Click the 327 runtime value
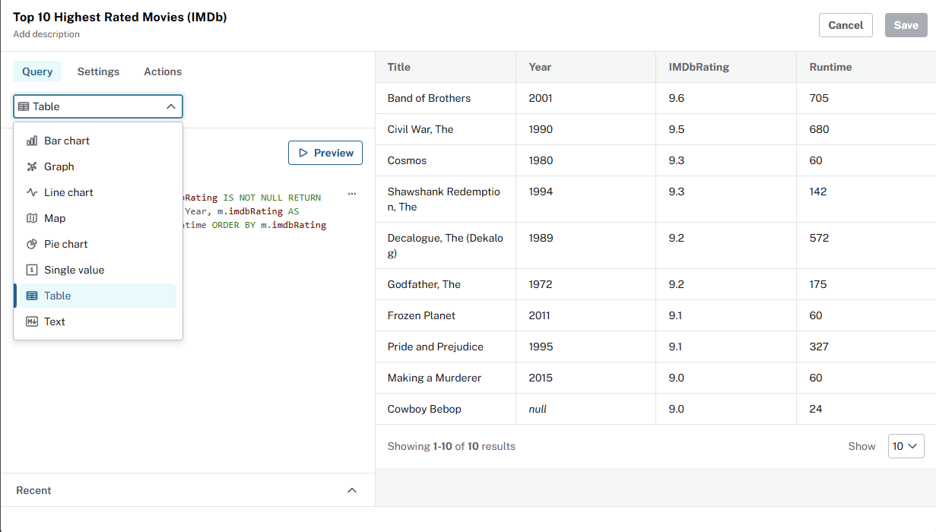936x532 pixels. (x=819, y=347)
